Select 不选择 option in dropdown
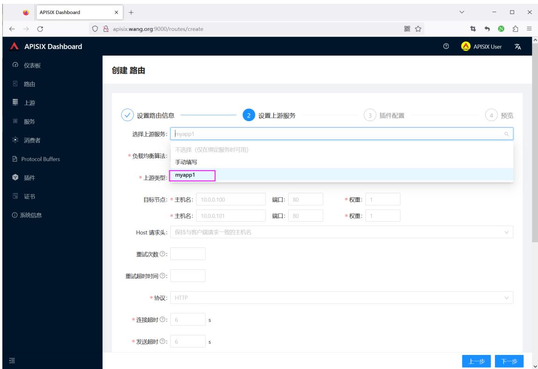Image resolution: width=538 pixels, height=369 pixels. tap(342, 150)
